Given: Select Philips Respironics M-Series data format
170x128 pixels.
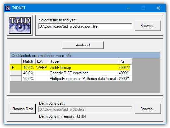Looking at the screenshot, I should [x=83, y=79].
